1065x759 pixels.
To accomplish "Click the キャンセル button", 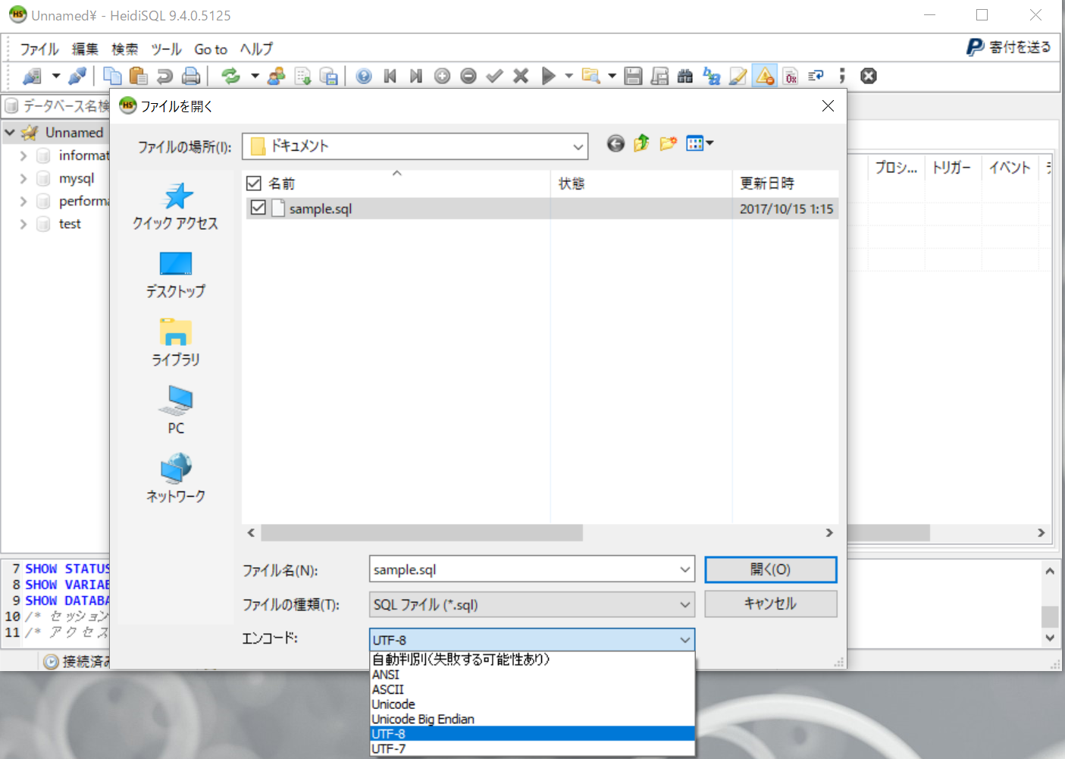I will [771, 604].
